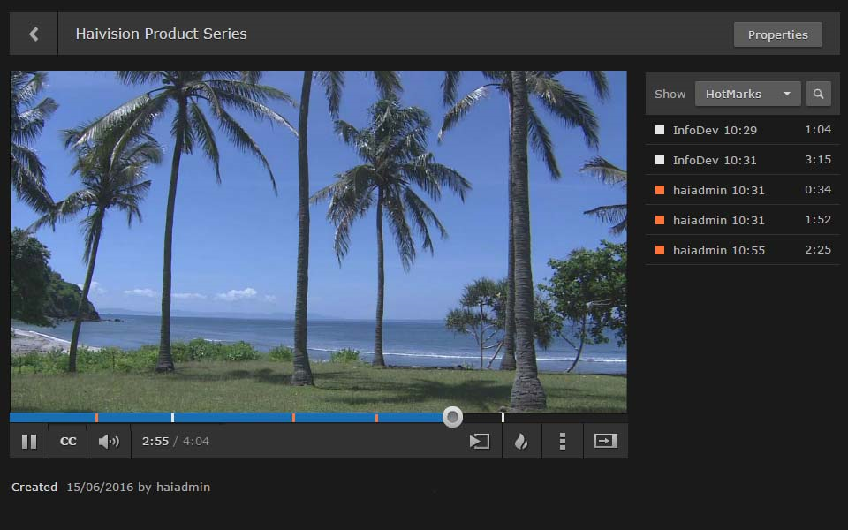
Task: Open the Properties button
Action: 777,34
